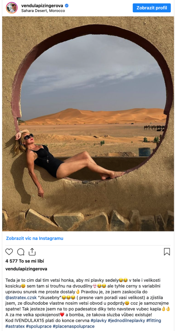
Task: Click the blue verified badge
Action: coord(67,6)
